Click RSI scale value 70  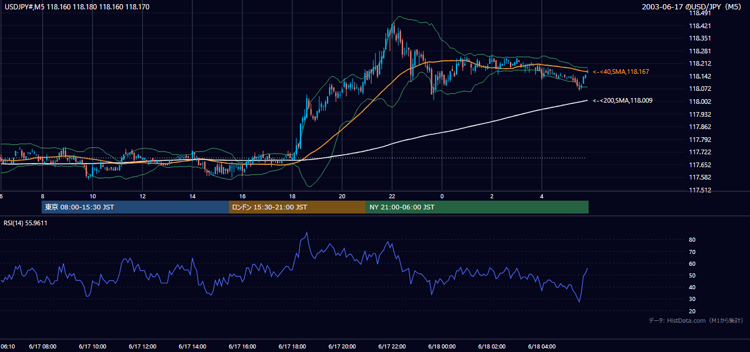[x=692, y=252]
